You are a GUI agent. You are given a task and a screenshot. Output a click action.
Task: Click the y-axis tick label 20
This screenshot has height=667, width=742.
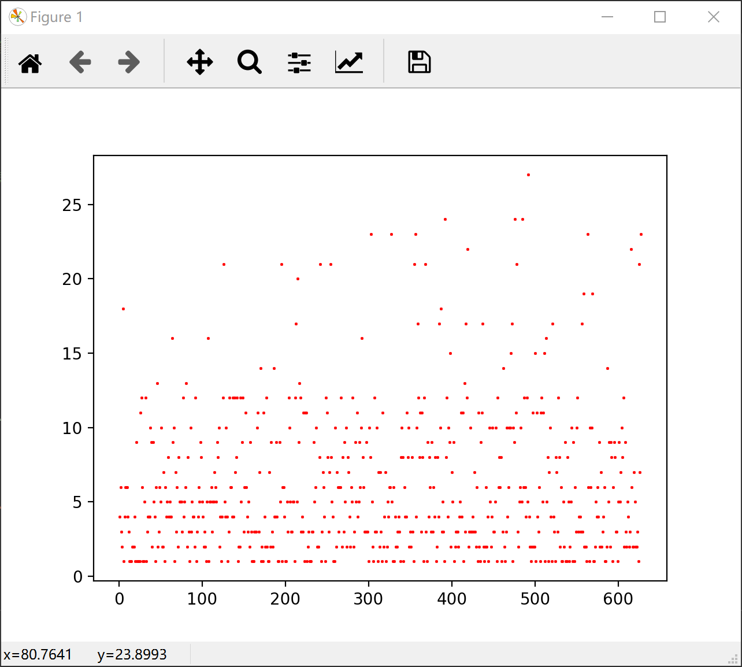72,279
